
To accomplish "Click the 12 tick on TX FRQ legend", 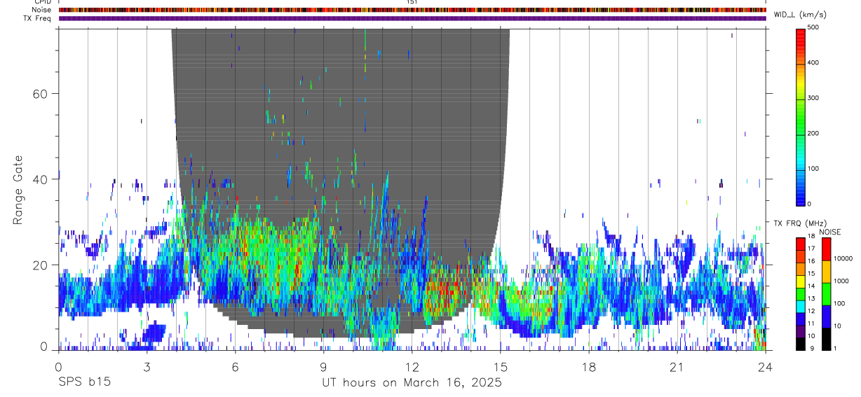I will click(811, 310).
